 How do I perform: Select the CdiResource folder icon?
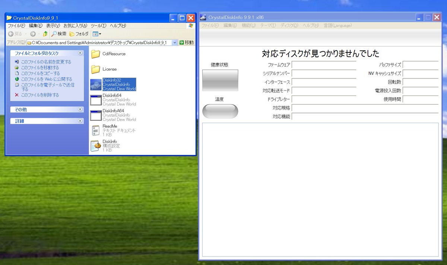click(x=96, y=54)
